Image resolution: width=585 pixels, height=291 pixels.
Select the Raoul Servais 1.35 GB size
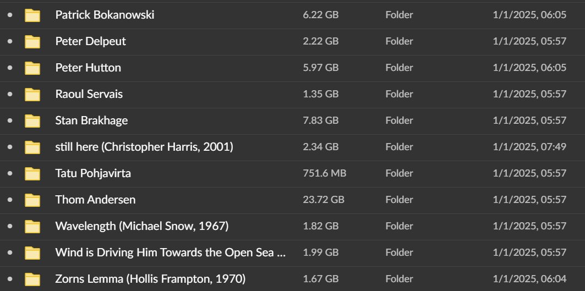pyautogui.click(x=320, y=94)
